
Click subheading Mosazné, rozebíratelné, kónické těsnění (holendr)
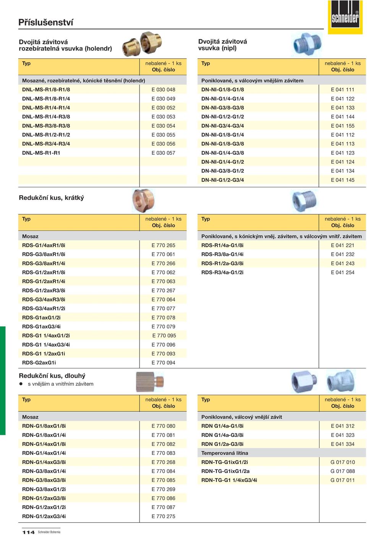(x=84, y=81)
